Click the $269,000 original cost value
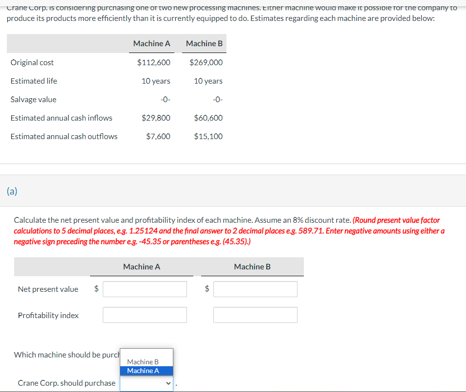The image size is (466, 392). 206,62
